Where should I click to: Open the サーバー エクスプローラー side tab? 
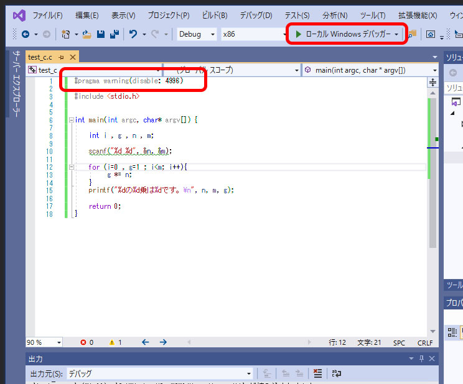click(x=17, y=84)
